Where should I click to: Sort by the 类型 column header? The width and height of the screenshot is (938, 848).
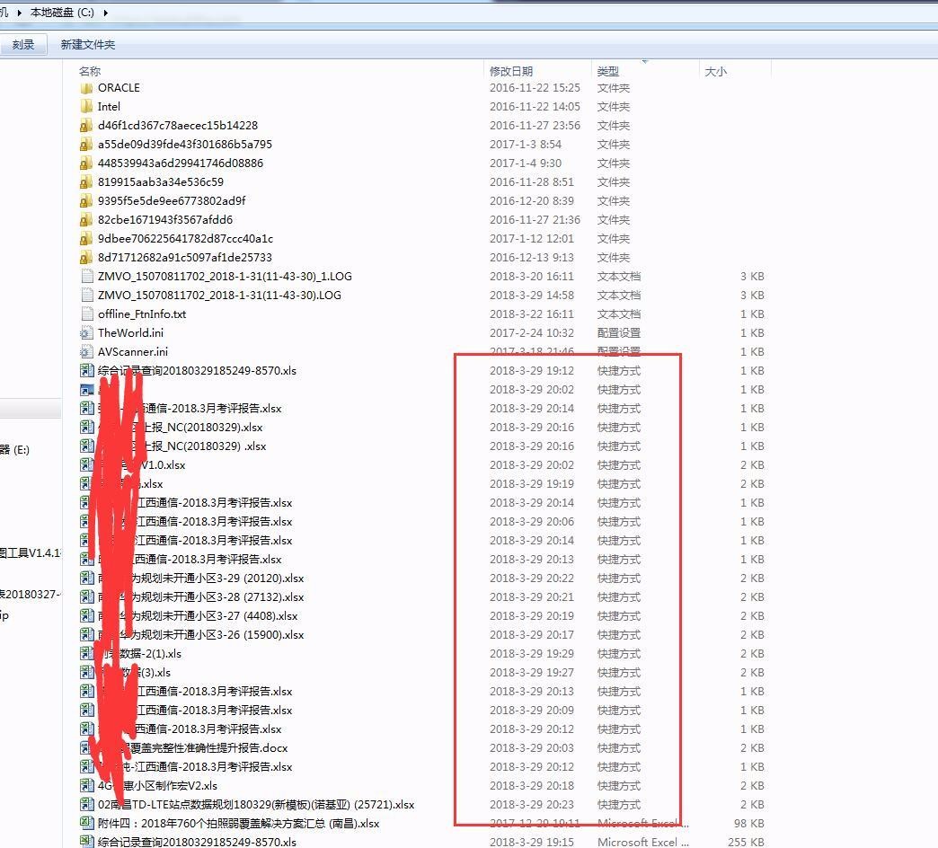(x=607, y=71)
